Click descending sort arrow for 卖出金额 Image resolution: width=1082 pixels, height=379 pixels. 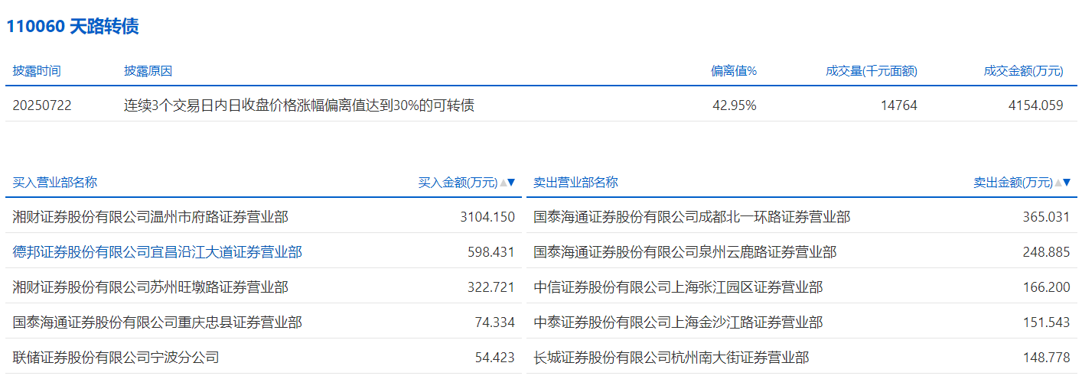(1067, 183)
